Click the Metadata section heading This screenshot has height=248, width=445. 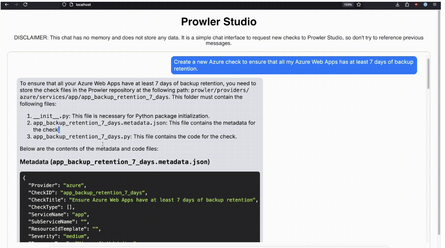pyautogui.click(x=115, y=162)
